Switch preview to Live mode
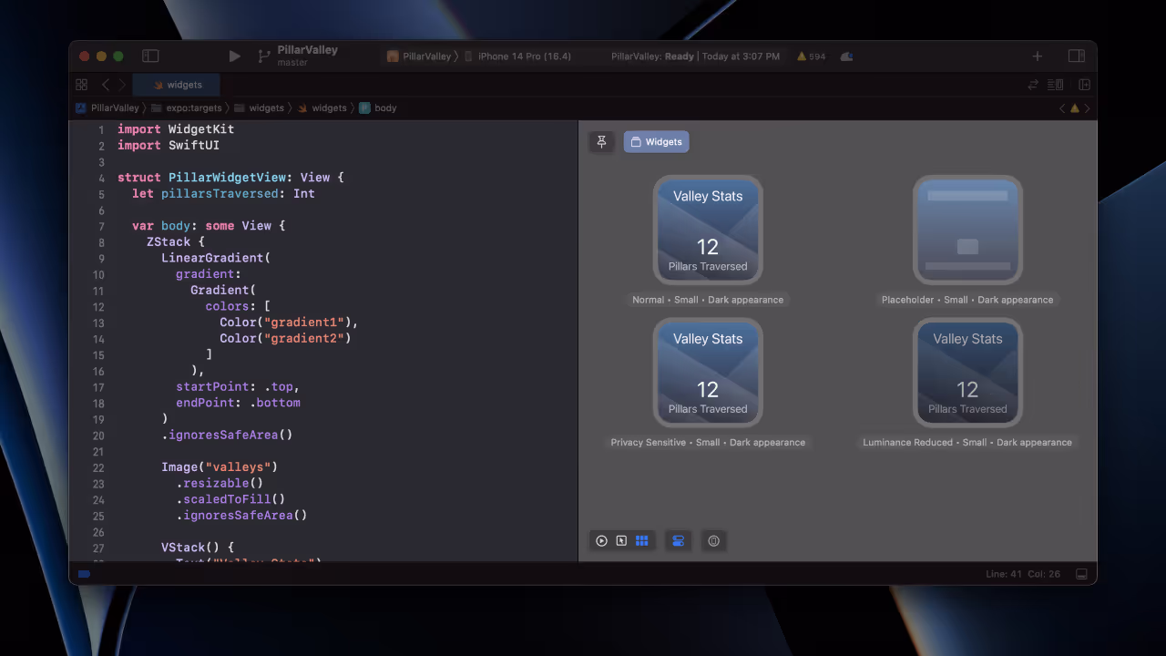Screen dimensions: 1166x656 pyautogui.click(x=601, y=540)
